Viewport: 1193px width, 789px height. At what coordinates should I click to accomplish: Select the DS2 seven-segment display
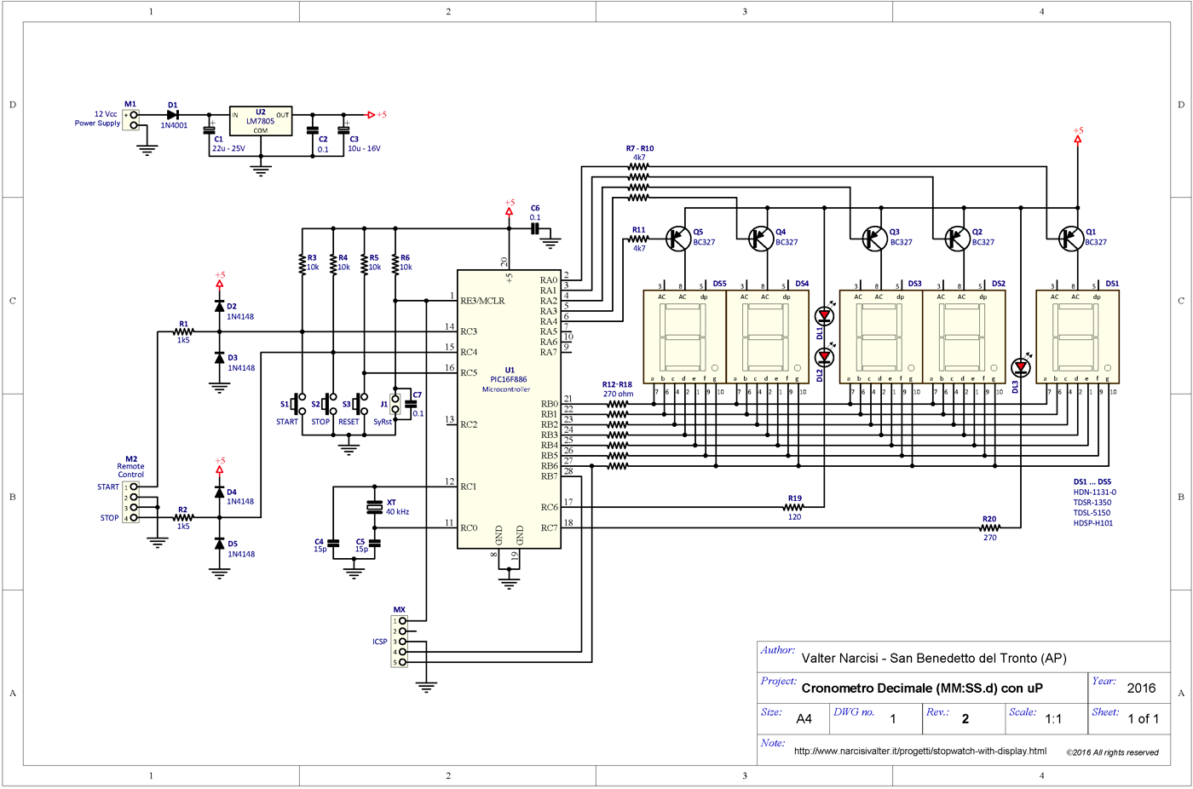coord(964,337)
